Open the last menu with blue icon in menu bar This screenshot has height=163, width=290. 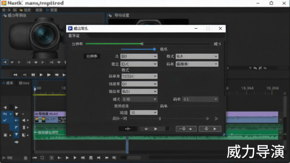pyautogui.click(x=52, y=10)
